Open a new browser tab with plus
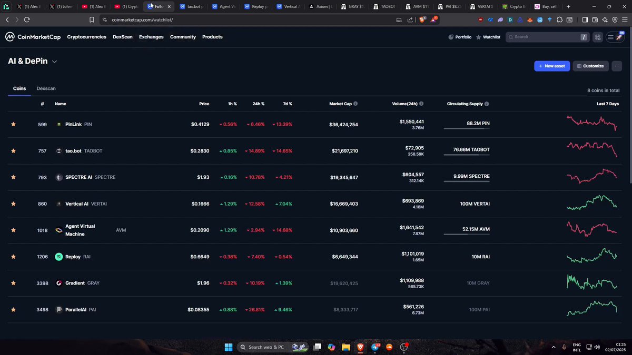This screenshot has height=355, width=632. [x=568, y=7]
